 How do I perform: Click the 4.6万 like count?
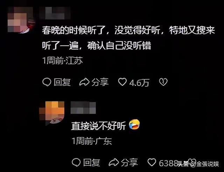(139, 83)
